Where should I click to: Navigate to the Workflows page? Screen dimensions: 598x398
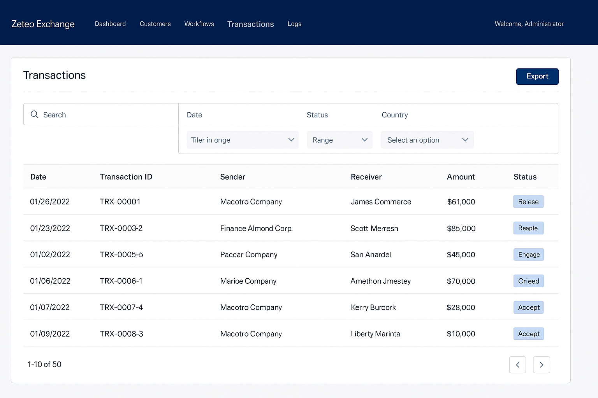199,24
